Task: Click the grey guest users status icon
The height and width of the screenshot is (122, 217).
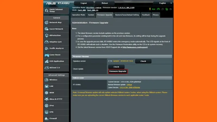Action: (162, 9)
